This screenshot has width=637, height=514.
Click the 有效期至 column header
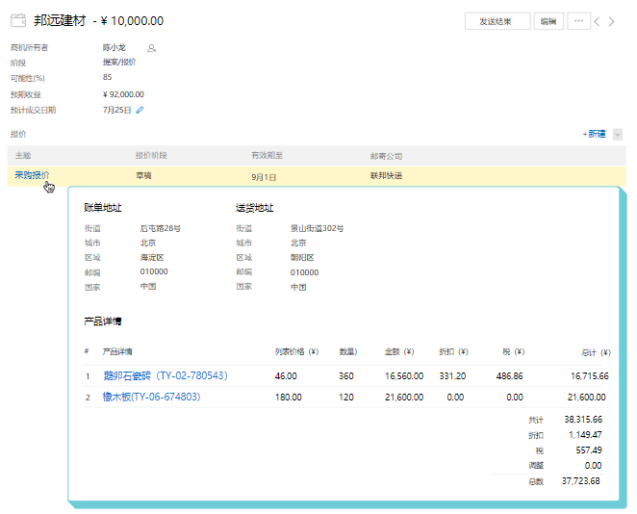pyautogui.click(x=266, y=155)
